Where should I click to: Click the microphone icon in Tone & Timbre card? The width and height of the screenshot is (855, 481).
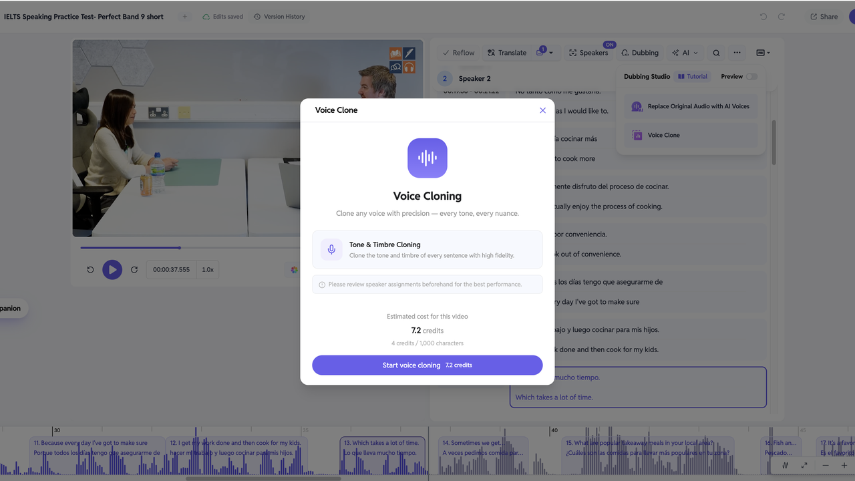click(x=331, y=250)
